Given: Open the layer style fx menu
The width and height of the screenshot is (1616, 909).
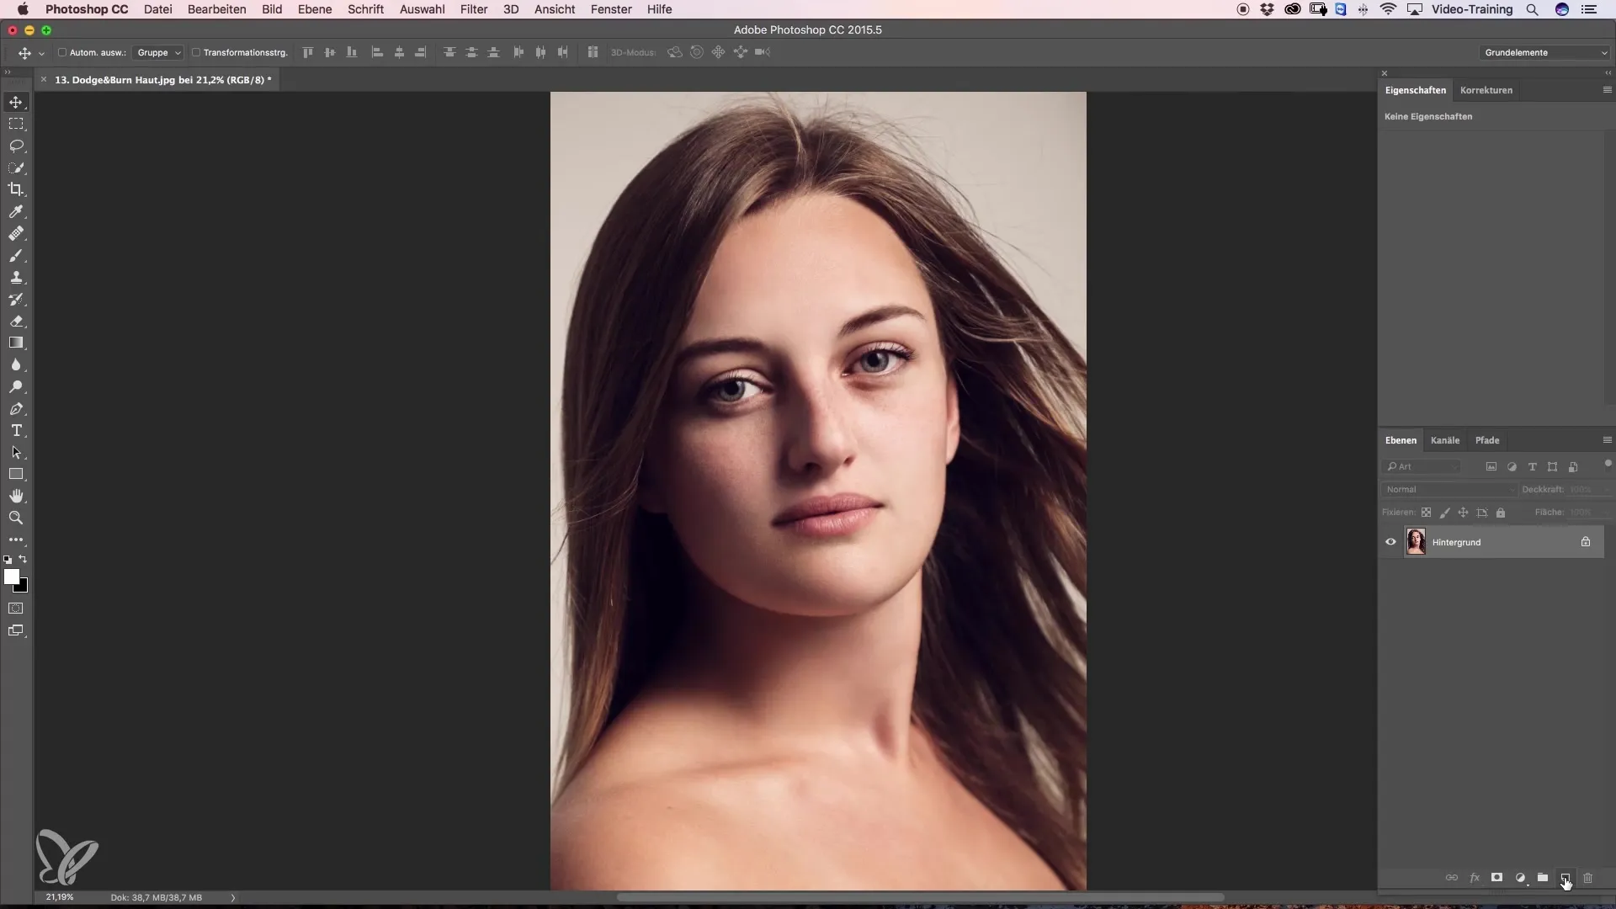Looking at the screenshot, I should (x=1475, y=877).
